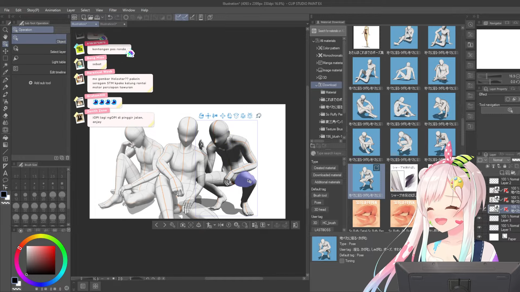Select the Operation object tool

(x=5, y=44)
